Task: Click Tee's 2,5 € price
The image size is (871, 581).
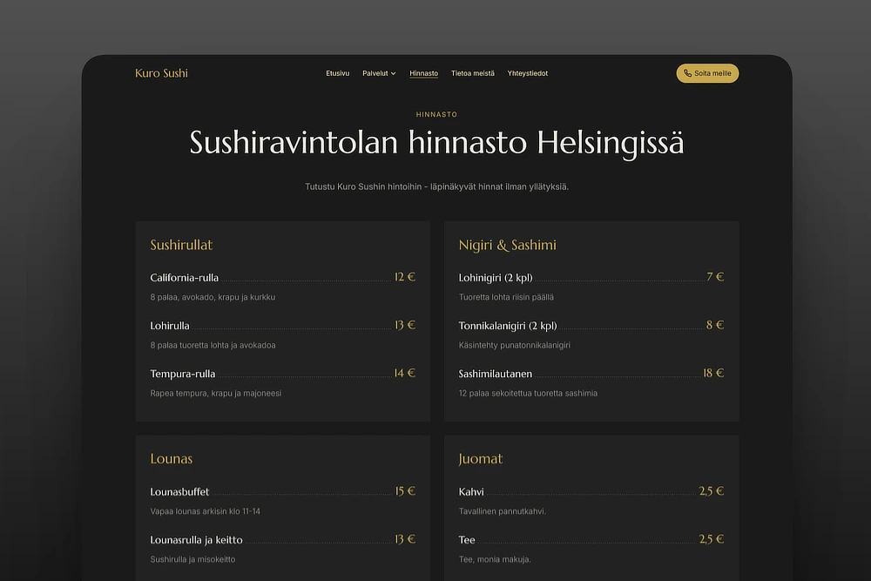Action: [x=711, y=539]
